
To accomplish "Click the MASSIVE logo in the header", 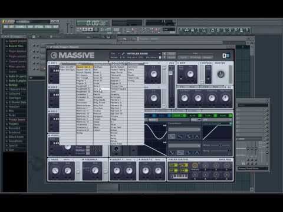I will pyautogui.click(x=73, y=55).
